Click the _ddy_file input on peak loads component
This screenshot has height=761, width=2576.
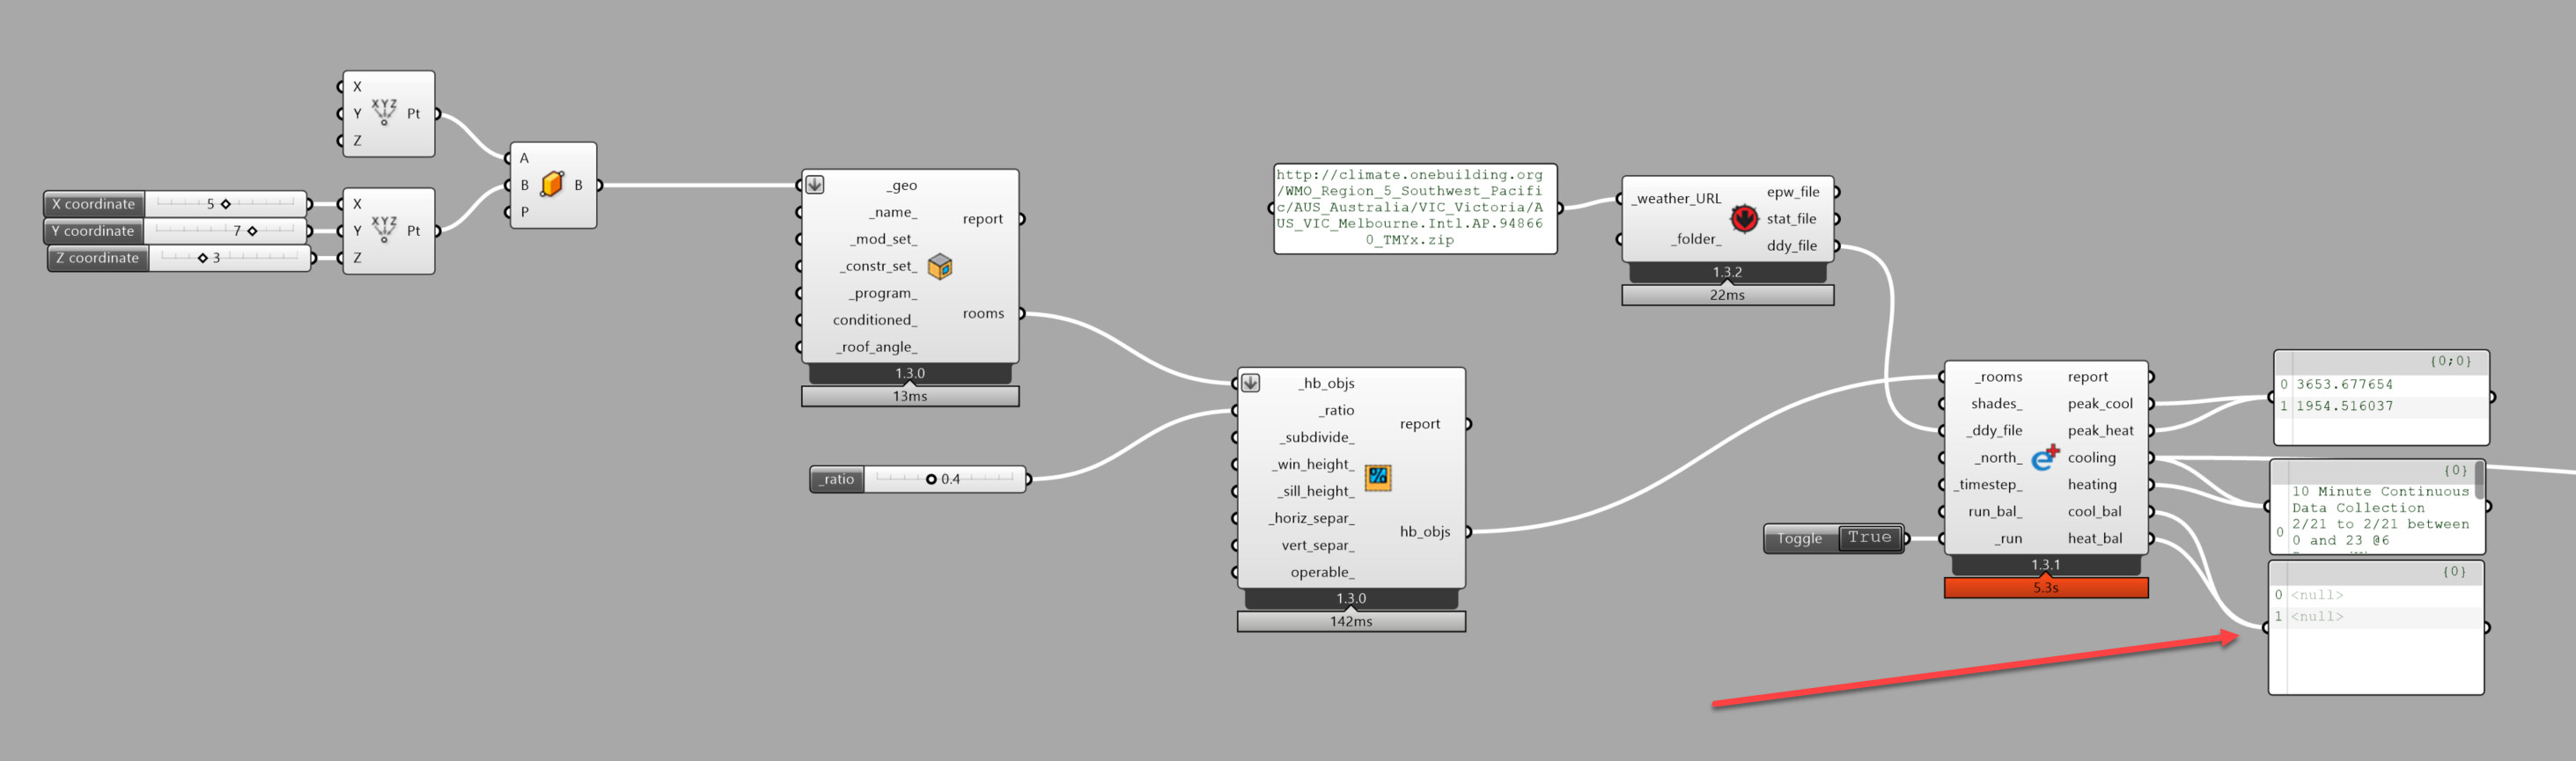tap(1996, 430)
